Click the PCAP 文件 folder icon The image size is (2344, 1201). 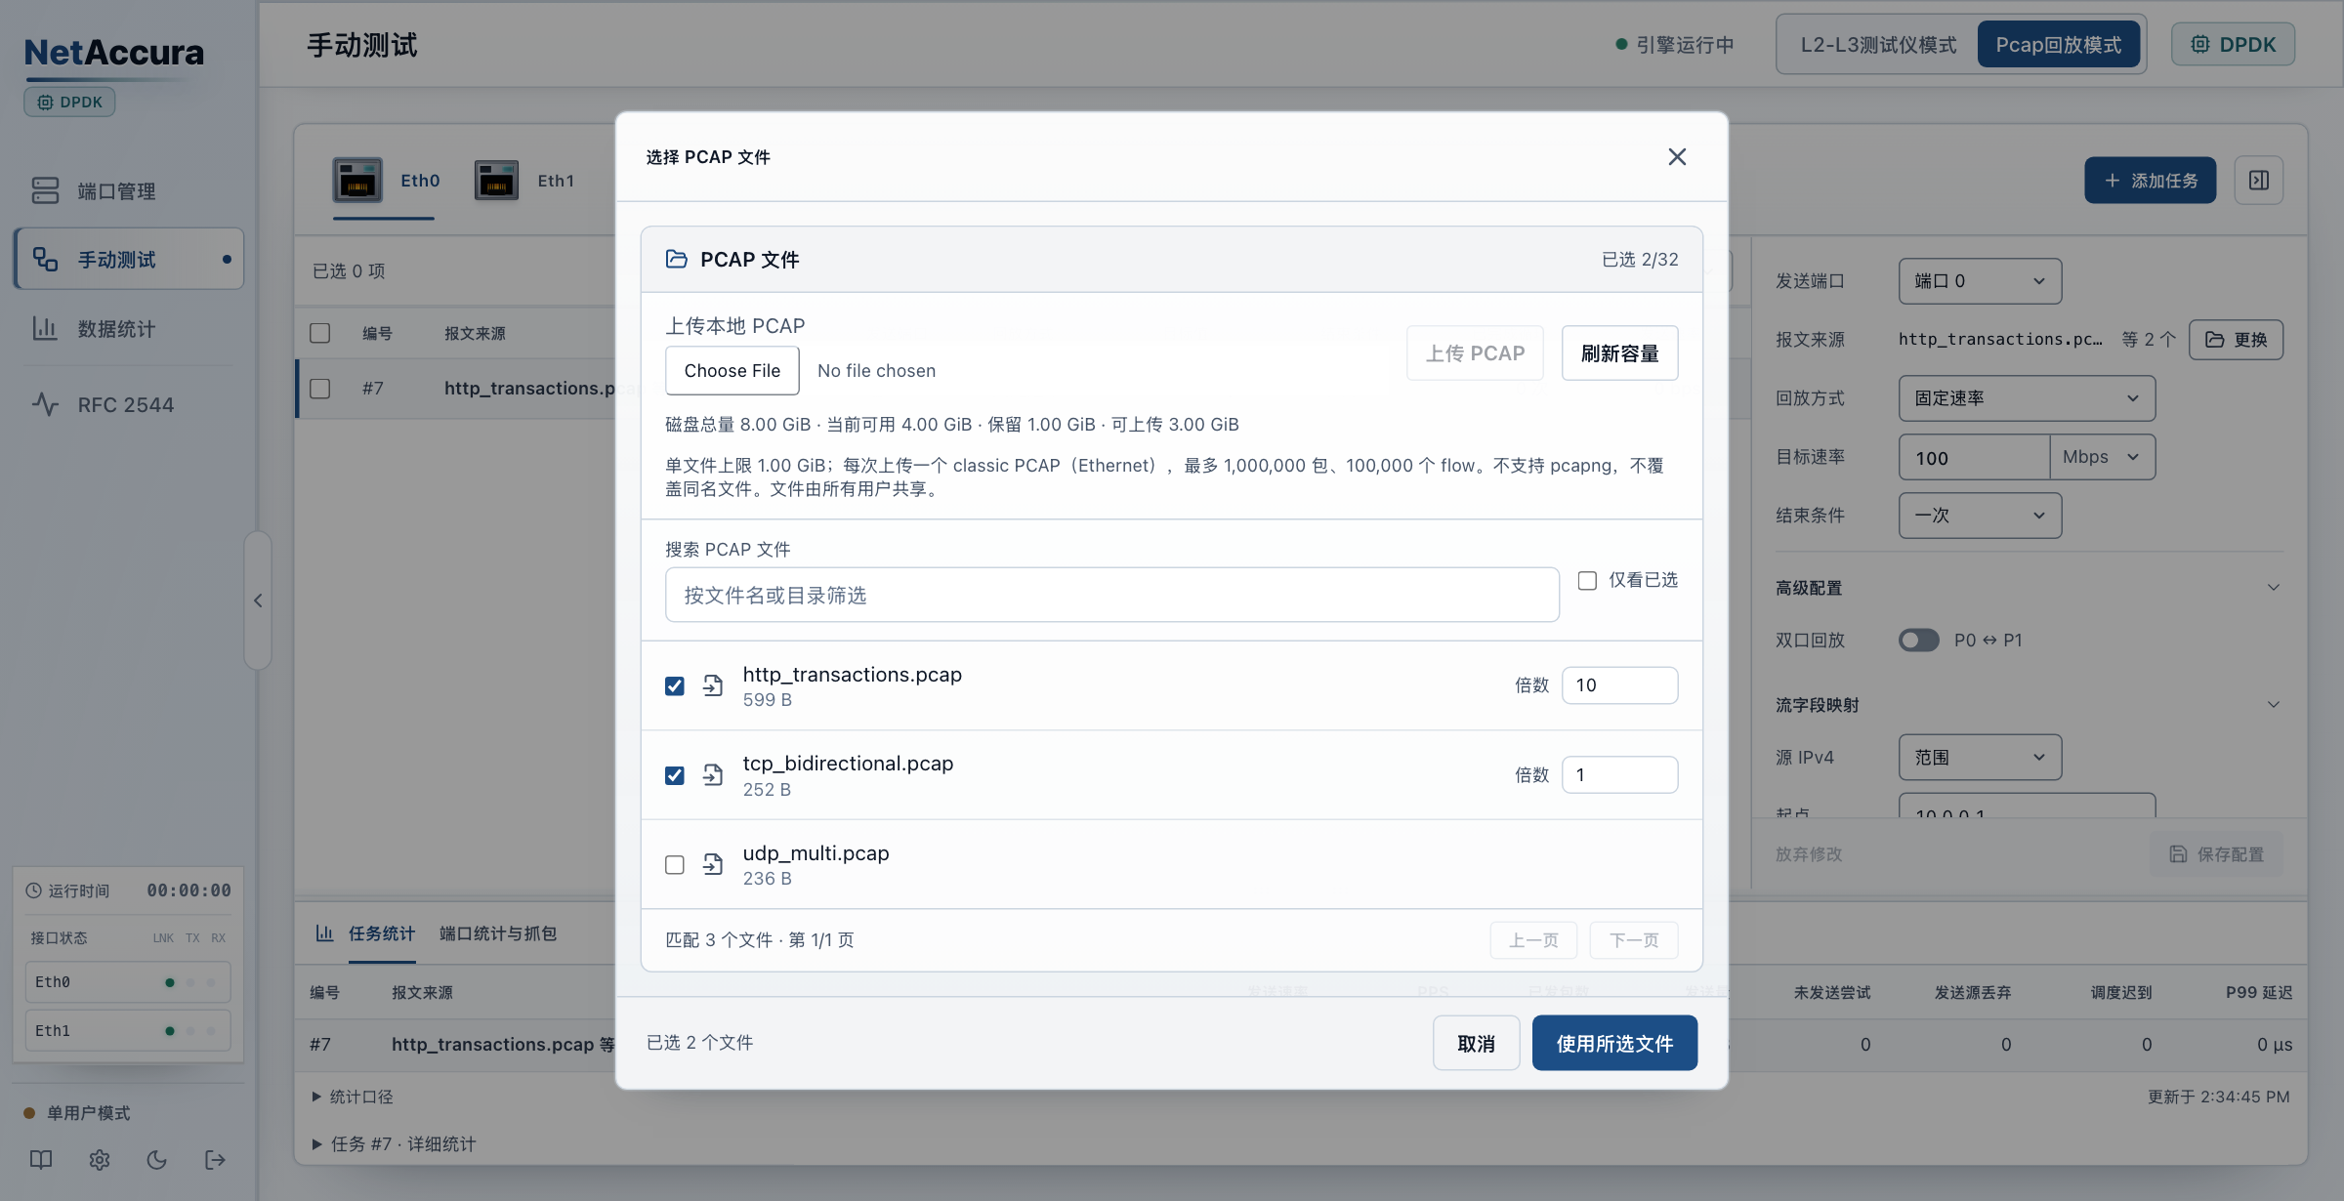[x=676, y=259]
